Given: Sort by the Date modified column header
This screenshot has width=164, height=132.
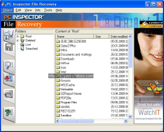Looking at the screenshot, I should coord(119,37).
